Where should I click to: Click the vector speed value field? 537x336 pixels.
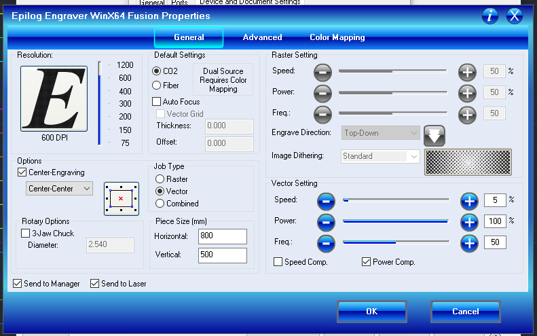pyautogui.click(x=495, y=200)
